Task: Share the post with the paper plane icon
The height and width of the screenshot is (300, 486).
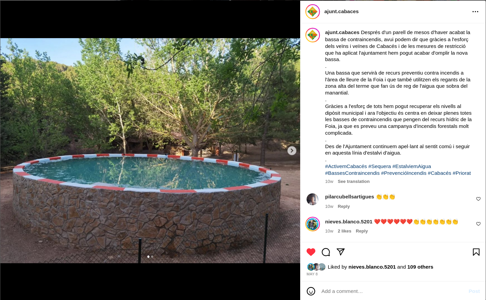Action: click(341, 252)
